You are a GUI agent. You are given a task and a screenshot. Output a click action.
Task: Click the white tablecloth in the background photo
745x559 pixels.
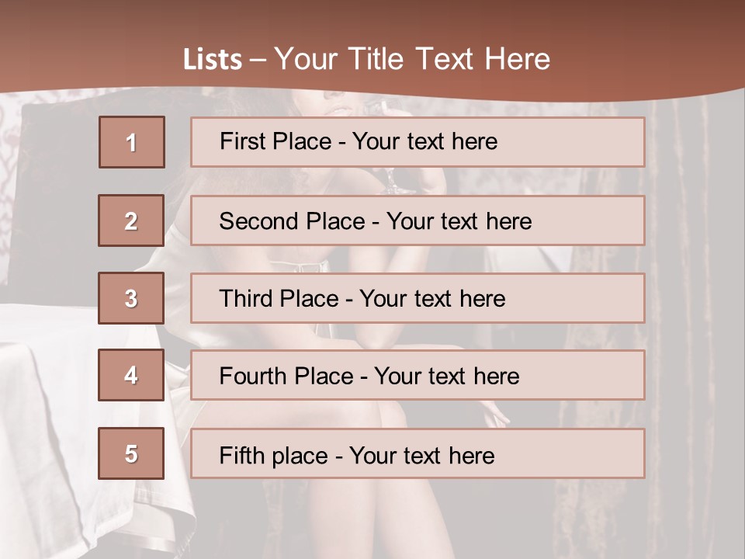[x=47, y=404]
